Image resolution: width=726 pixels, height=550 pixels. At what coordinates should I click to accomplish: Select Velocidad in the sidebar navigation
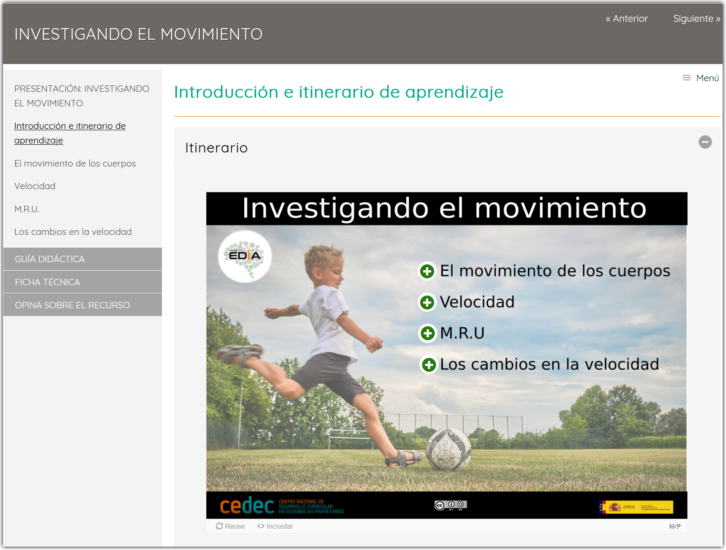(35, 186)
